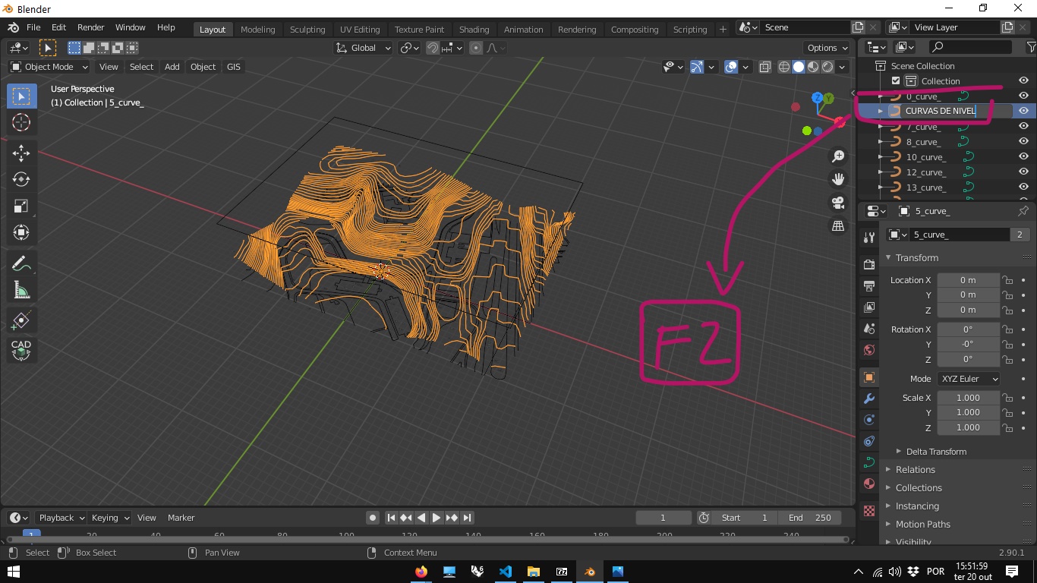
Task: Toggle the Collection checkbox in outliner
Action: 896,81
